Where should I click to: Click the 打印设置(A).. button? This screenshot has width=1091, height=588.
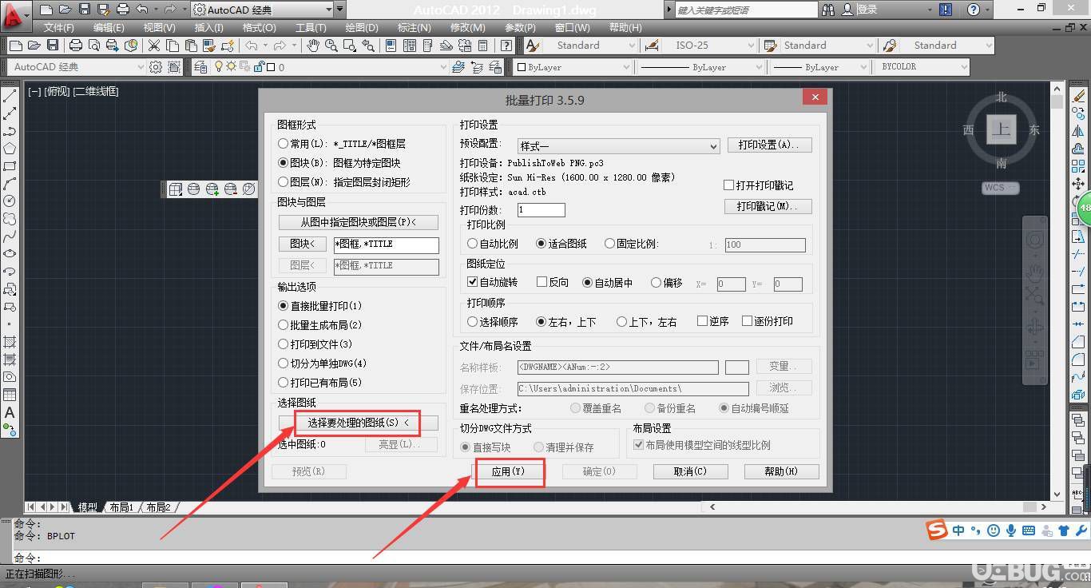769,145
